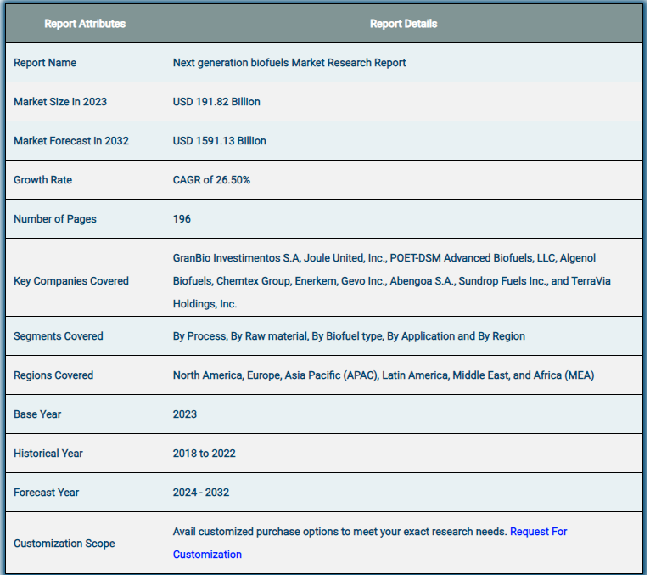Click the Customization Scope label
Viewport: 650px width, 575px height.
coord(64,543)
